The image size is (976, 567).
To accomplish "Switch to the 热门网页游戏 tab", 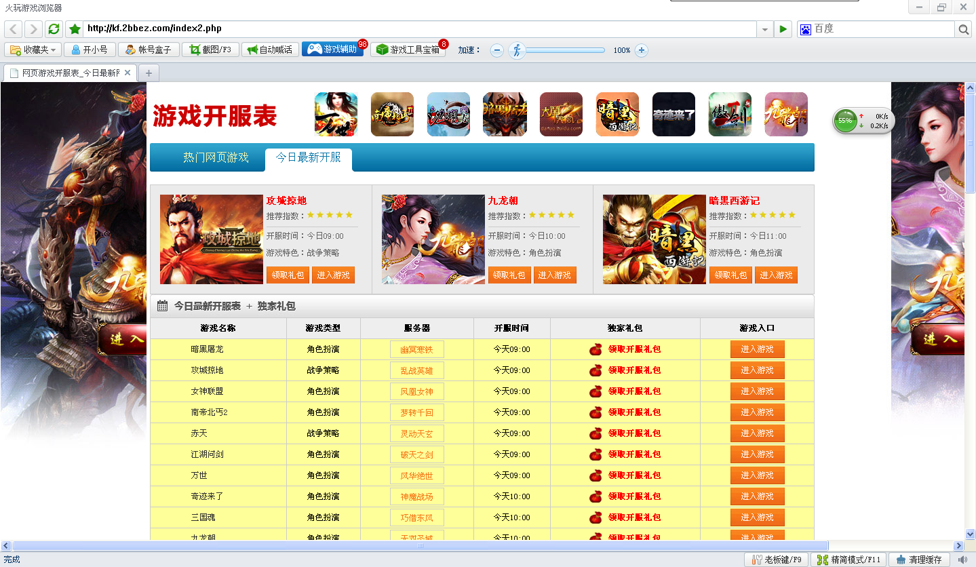I will pyautogui.click(x=216, y=158).
